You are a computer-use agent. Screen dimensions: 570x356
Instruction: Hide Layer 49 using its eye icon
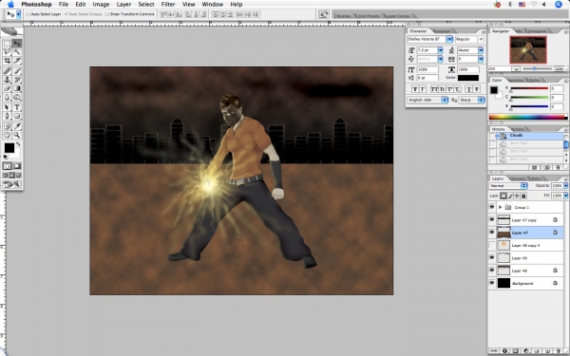(492, 258)
